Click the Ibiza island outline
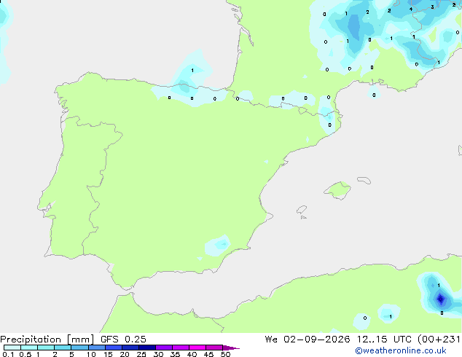 click(302, 210)
